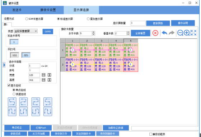
Task: Decrease 垂直卡数 with the down arrow
Action: (128, 34)
